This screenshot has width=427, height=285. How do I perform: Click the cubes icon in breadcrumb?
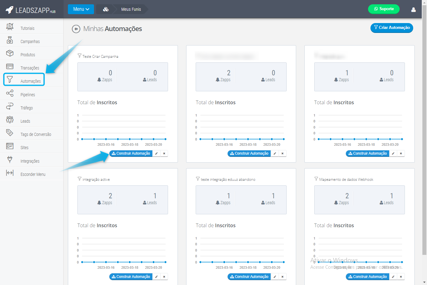coord(106,9)
